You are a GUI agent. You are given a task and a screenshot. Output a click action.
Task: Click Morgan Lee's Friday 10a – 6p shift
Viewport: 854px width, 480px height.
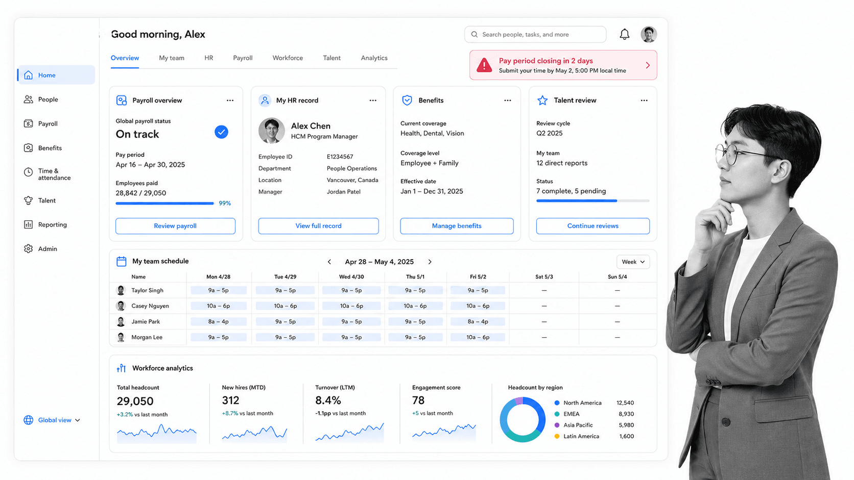(478, 338)
